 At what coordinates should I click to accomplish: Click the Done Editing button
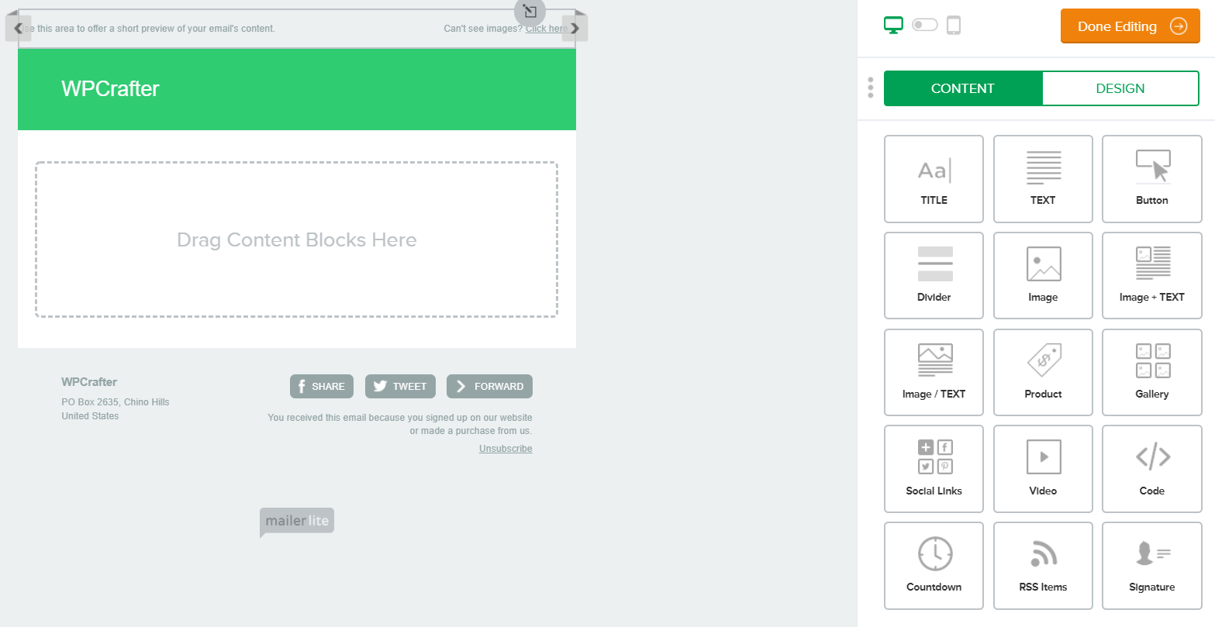click(x=1130, y=26)
